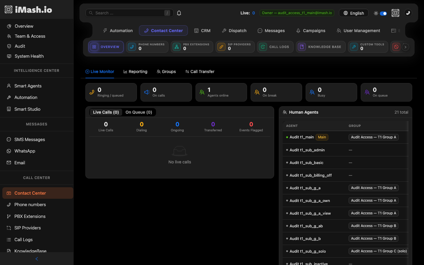Switch to the Reporting tab
This screenshot has width=424, height=265.
(135, 72)
